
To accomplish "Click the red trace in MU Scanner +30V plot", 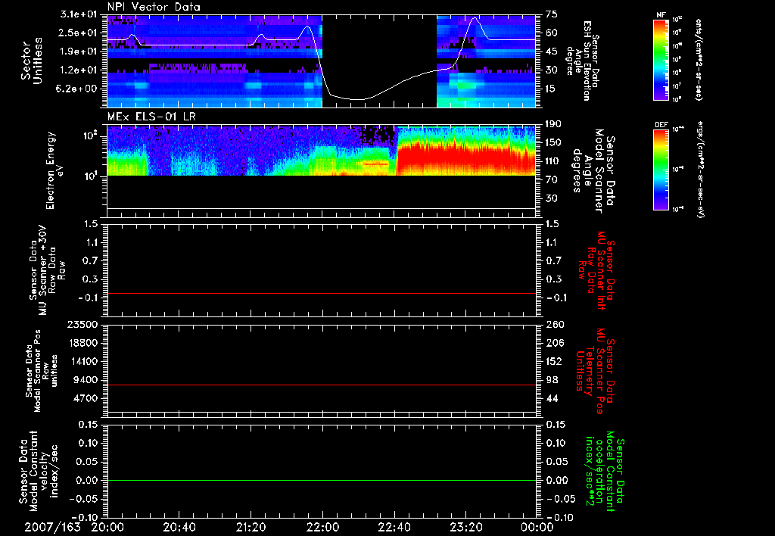I will pos(322,293).
